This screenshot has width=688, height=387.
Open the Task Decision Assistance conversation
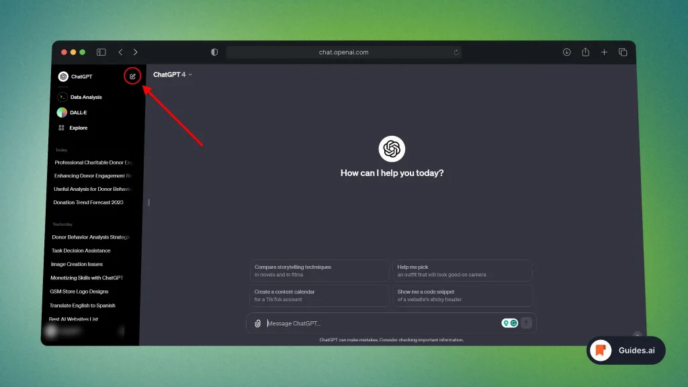click(x=81, y=251)
